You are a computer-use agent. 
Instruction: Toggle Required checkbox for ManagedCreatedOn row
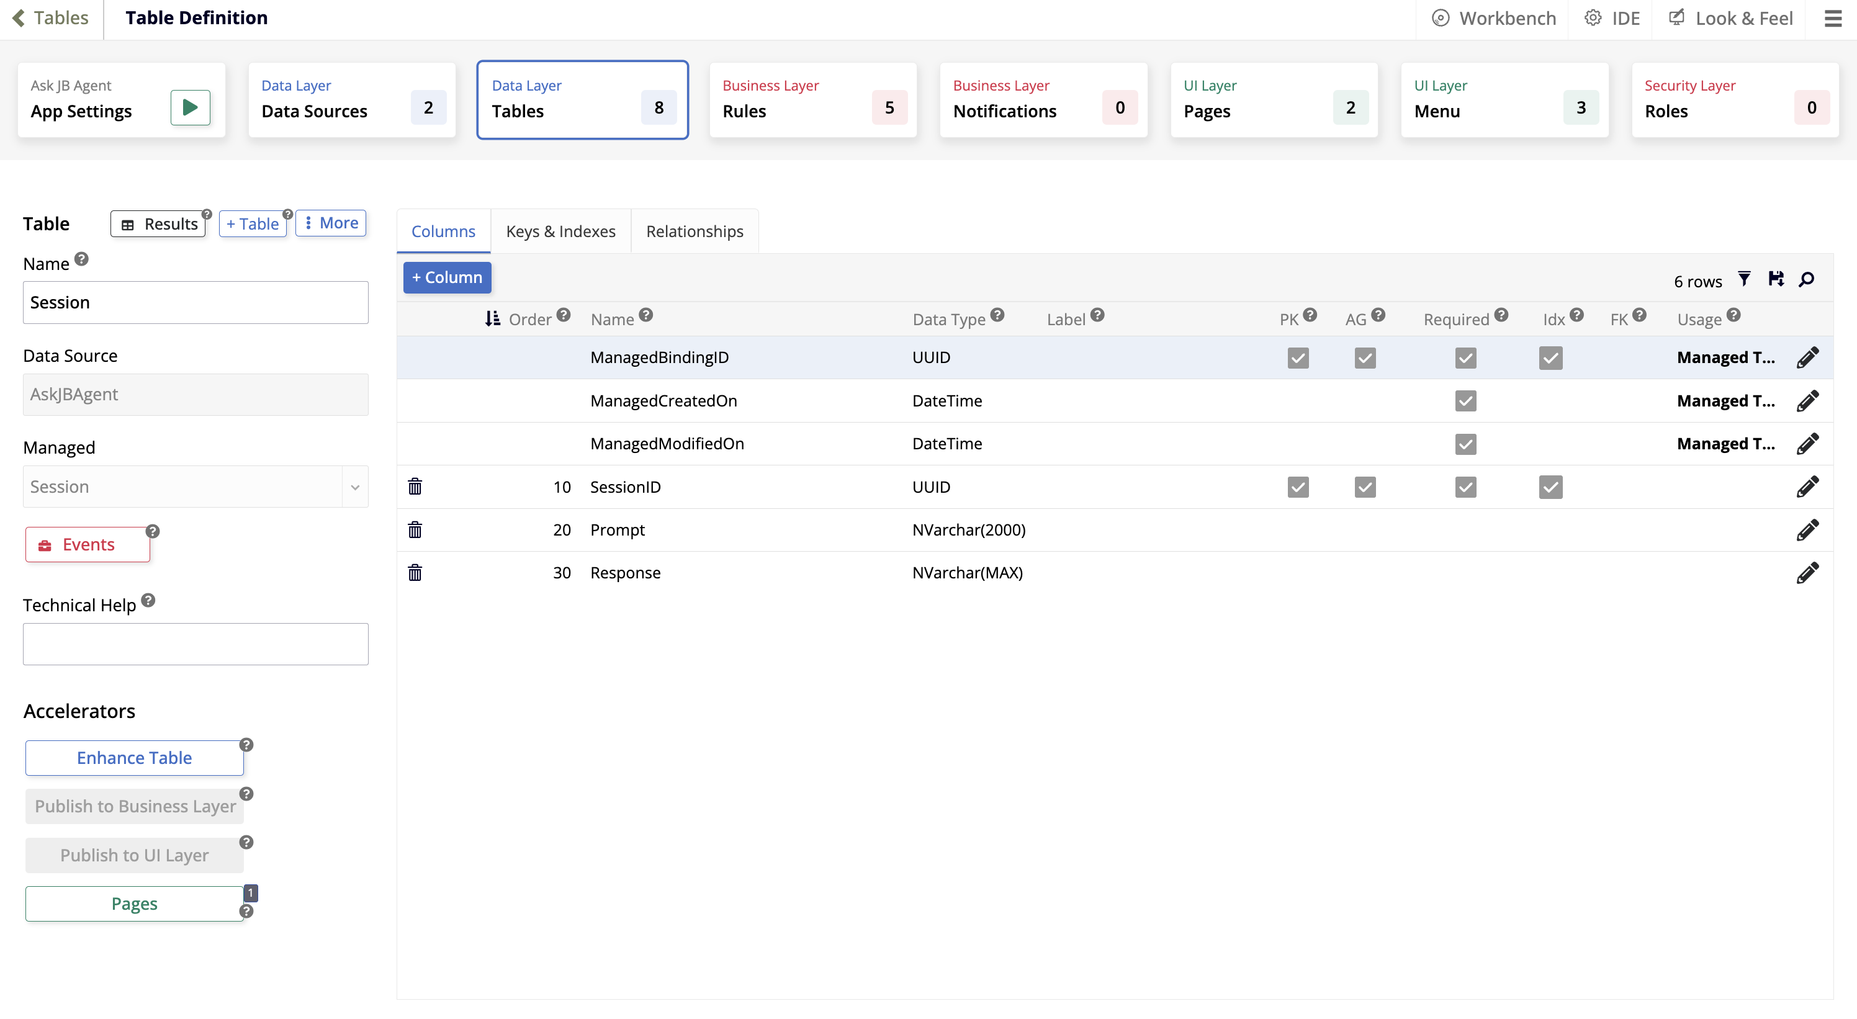1465,401
